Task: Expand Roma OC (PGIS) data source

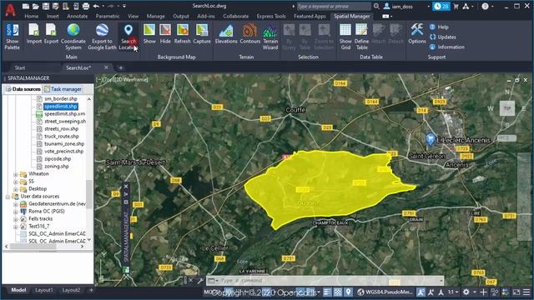Action: click(15, 212)
